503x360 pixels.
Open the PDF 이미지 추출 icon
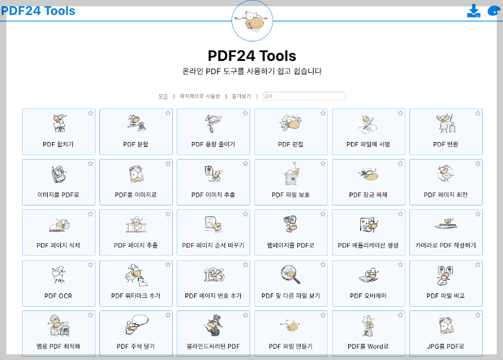(213, 174)
